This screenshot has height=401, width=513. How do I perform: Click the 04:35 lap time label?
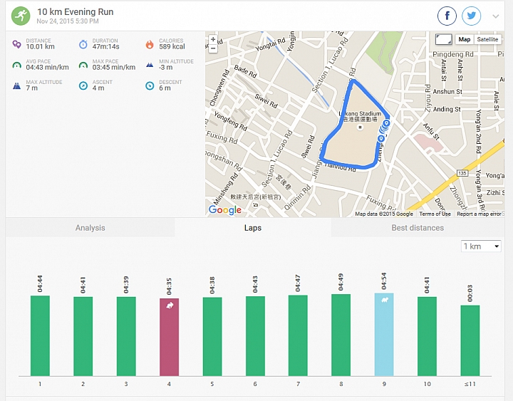point(169,286)
